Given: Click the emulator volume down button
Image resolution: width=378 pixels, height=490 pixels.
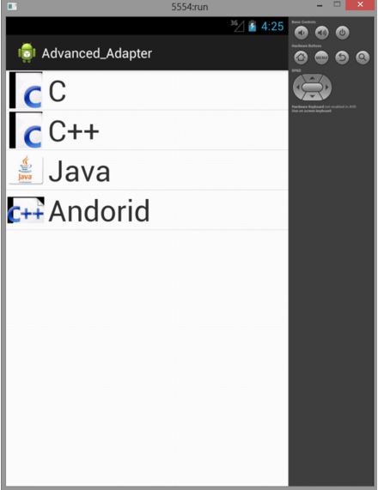Looking at the screenshot, I should (302, 33).
